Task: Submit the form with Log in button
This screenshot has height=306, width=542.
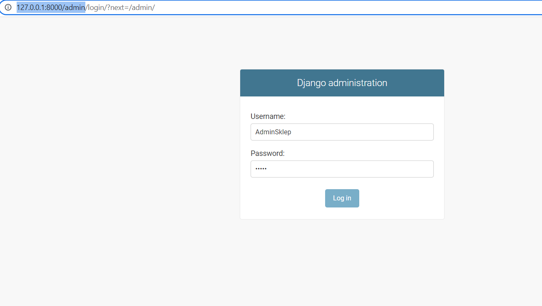Action: (x=342, y=198)
